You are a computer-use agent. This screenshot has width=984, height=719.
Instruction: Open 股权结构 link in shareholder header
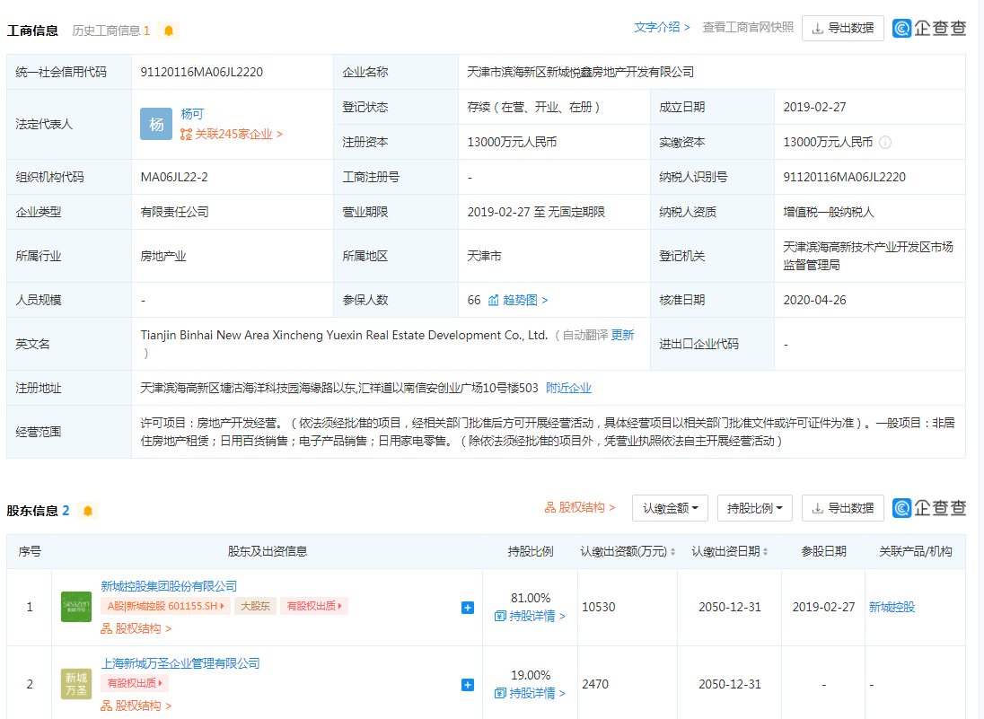[x=580, y=508]
